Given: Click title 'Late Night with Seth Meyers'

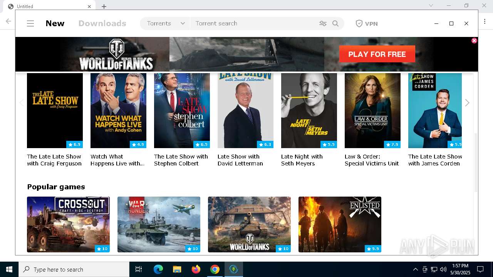Looking at the screenshot, I should click(302, 160).
